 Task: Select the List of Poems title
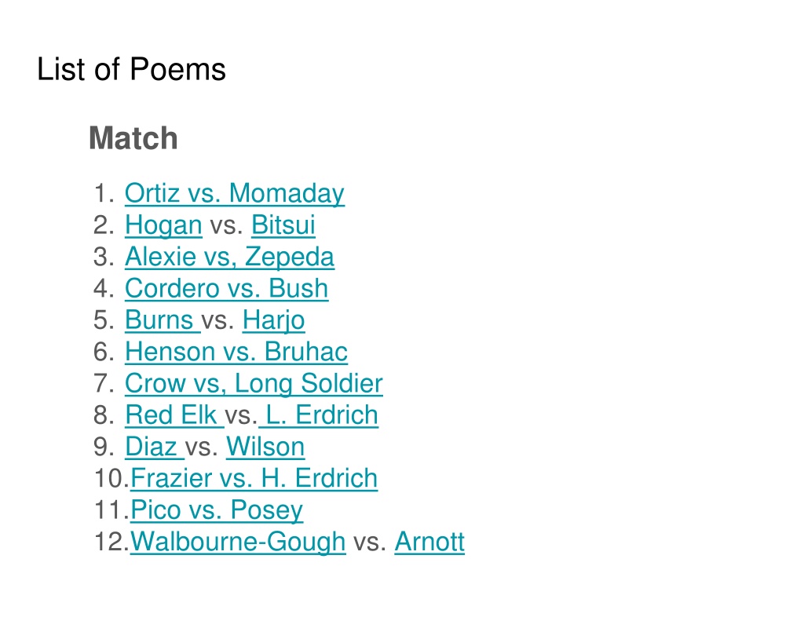pyautogui.click(x=131, y=69)
